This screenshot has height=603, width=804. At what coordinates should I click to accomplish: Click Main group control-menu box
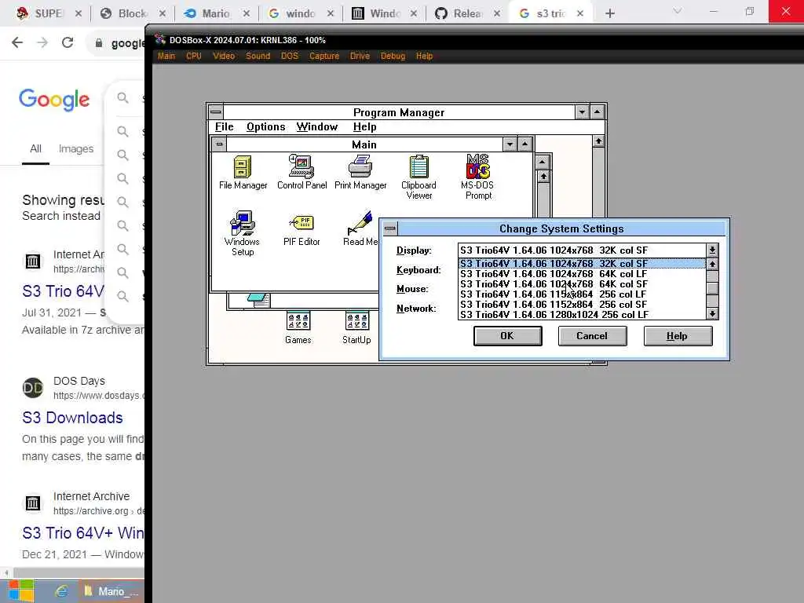pyautogui.click(x=220, y=144)
